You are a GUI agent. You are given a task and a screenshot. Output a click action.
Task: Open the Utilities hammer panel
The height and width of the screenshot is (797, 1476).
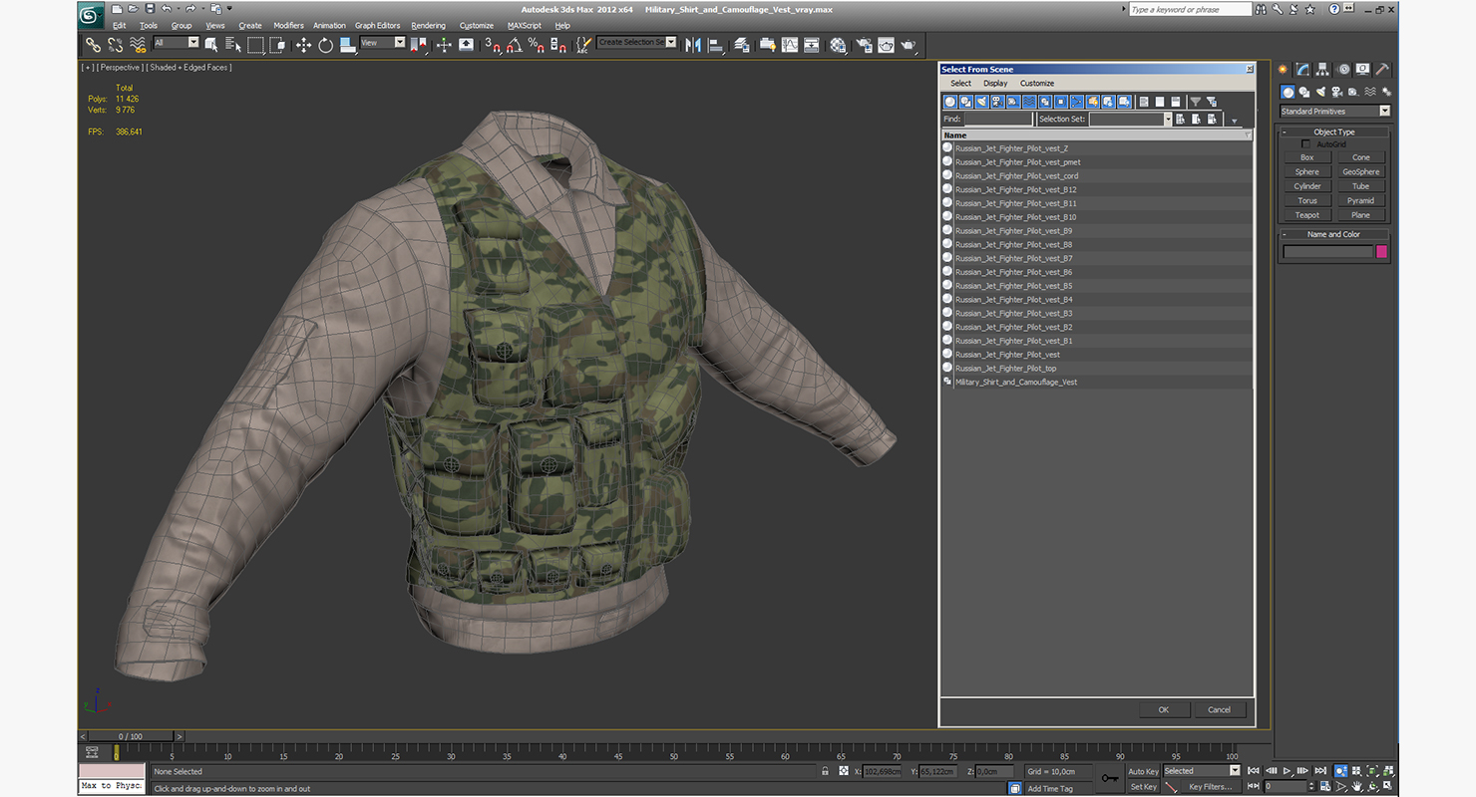point(1382,70)
